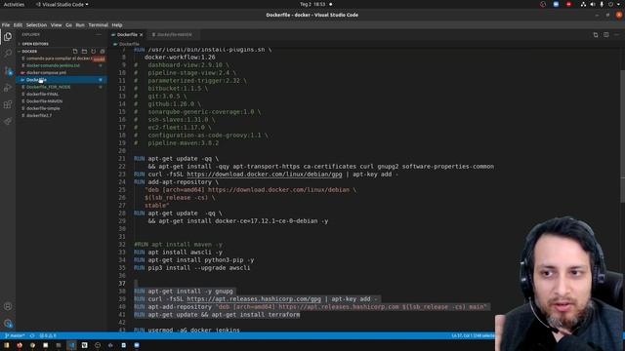Create a new folder in DOCKER folder
This screenshot has height=351, width=625.
click(x=84, y=52)
